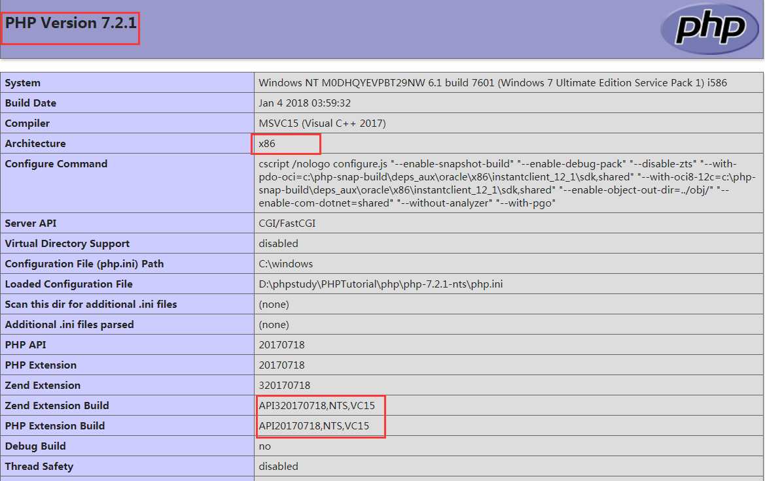Click the 20170718 value in PHP API row
The height and width of the screenshot is (481, 765).
coord(281,345)
